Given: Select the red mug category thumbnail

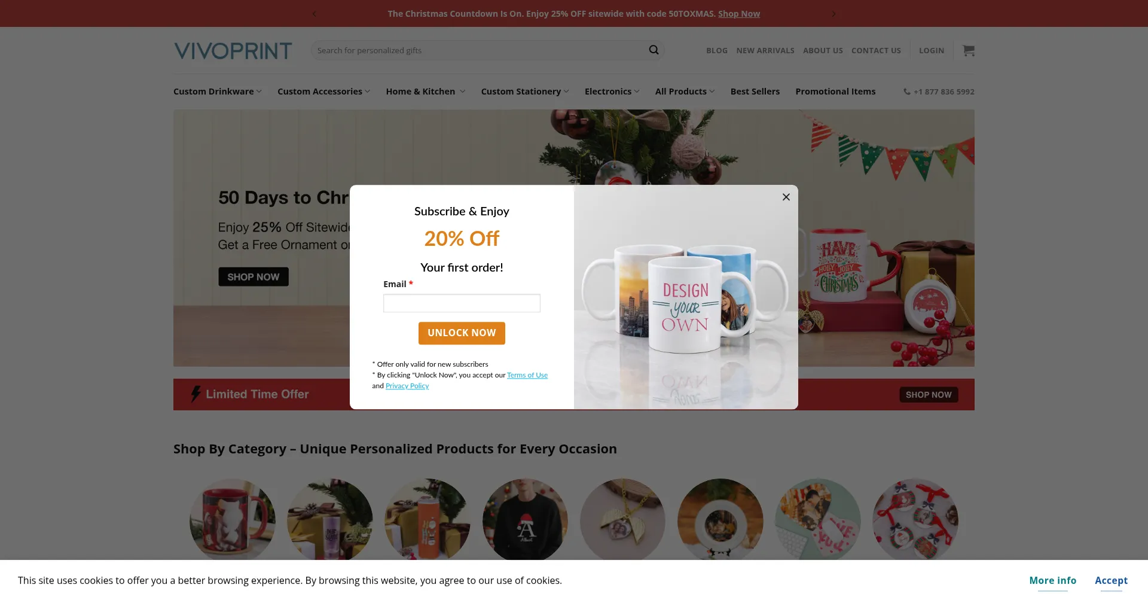Looking at the screenshot, I should 232,520.
